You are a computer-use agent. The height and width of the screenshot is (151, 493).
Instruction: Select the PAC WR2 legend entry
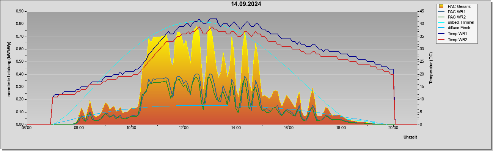coord(456,17)
